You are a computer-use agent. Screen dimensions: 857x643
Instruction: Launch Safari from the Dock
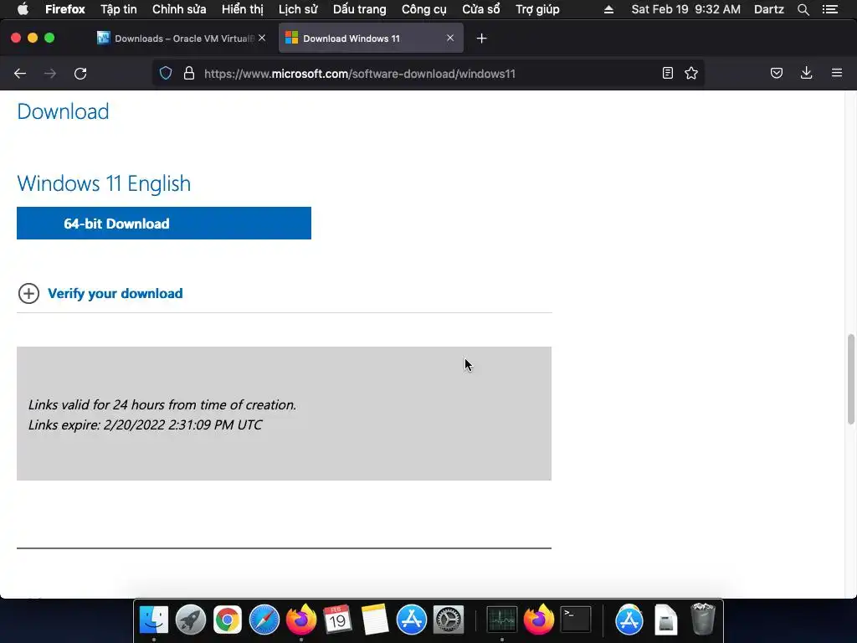[264, 620]
